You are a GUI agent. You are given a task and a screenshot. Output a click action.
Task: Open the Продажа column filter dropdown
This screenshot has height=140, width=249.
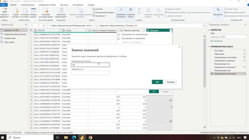point(171,30)
